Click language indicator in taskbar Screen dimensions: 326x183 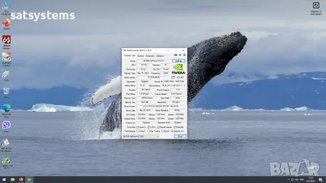[x=302, y=179]
